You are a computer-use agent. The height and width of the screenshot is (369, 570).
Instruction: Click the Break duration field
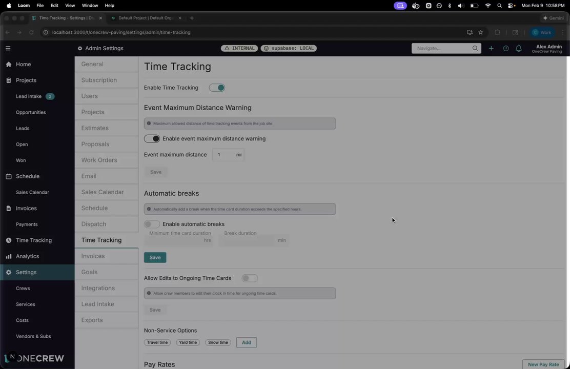253,240
